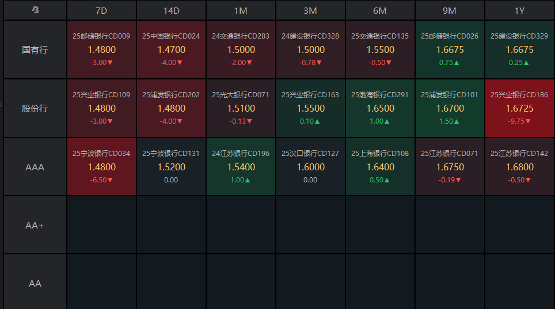Select the 6M tenor column header
The height and width of the screenshot is (309, 555).
click(x=380, y=10)
